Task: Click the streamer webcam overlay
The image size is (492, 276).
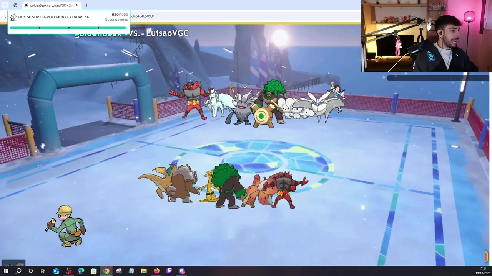Action: click(427, 36)
